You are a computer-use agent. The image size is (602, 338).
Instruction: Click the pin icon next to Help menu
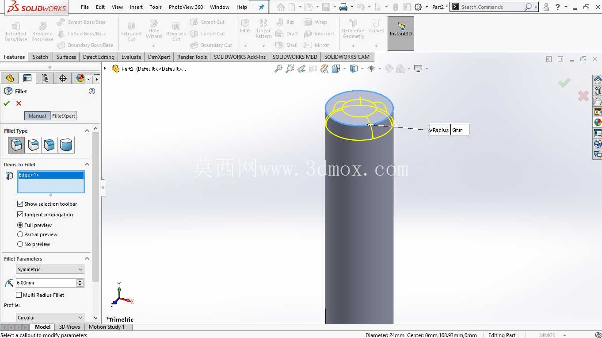pyautogui.click(x=262, y=7)
